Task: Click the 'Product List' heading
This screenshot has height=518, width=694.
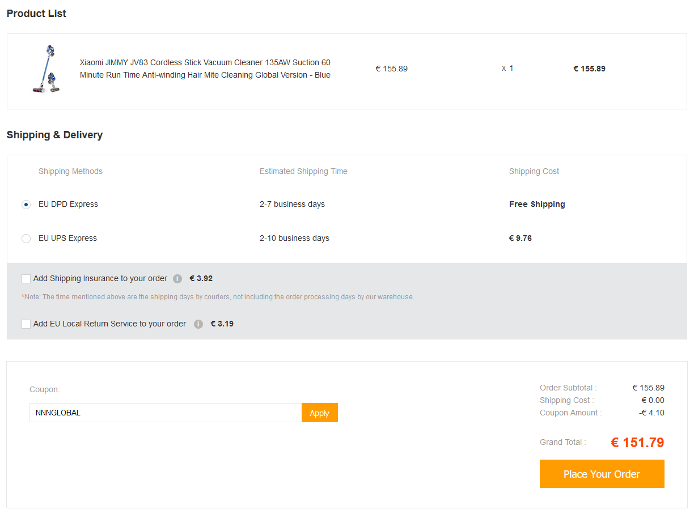Action: [x=36, y=14]
